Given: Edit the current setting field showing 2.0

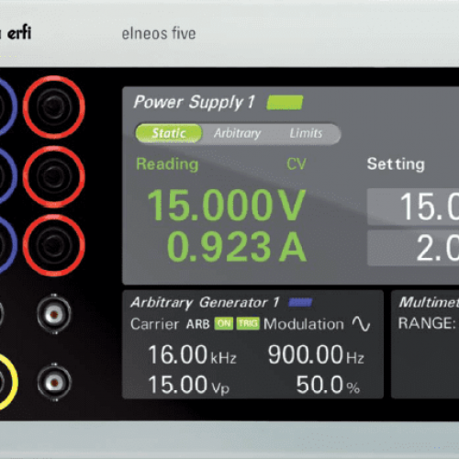Looking at the screenshot, I should [x=413, y=248].
